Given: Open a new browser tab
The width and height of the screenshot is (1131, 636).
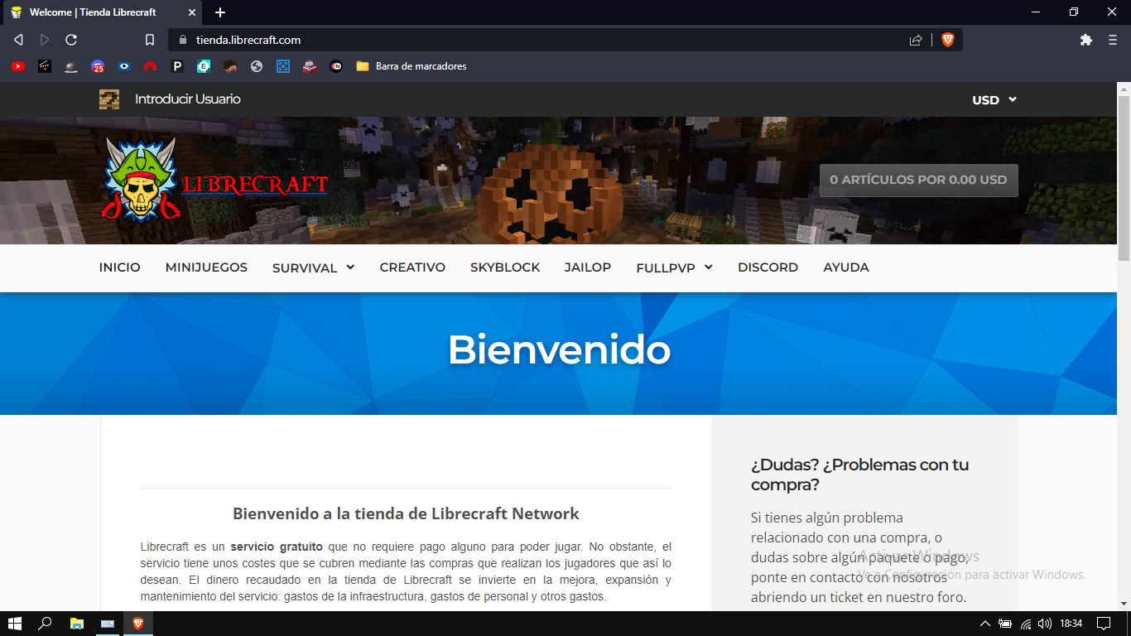Looking at the screenshot, I should tap(220, 12).
